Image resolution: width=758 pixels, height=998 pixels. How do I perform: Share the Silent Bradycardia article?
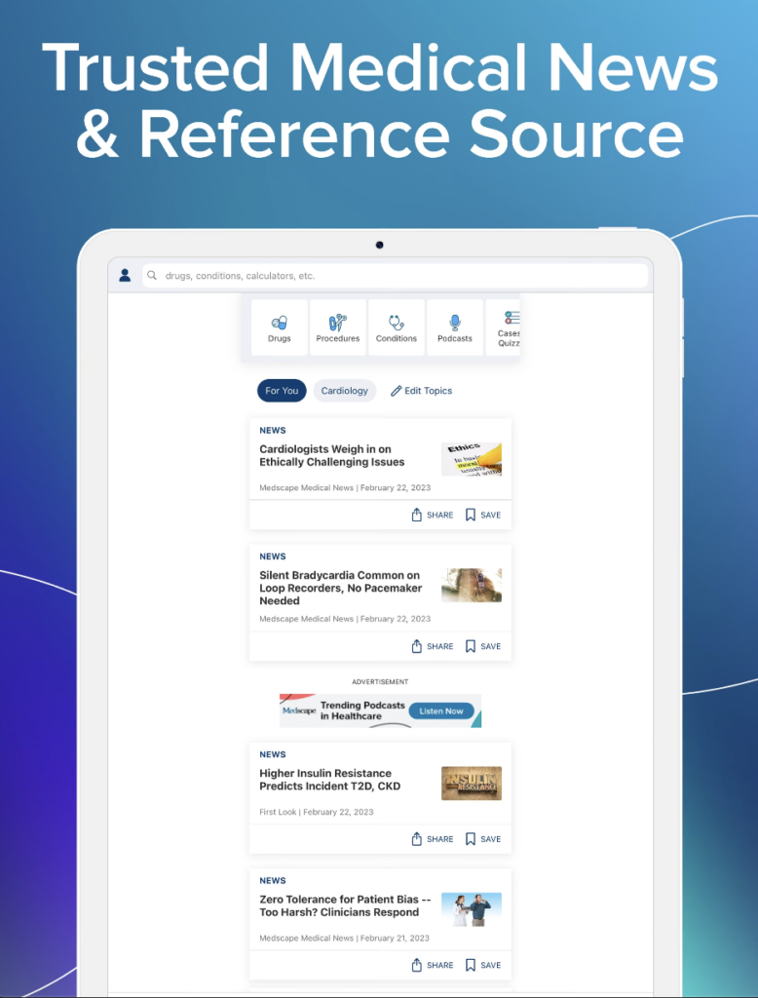[433, 646]
